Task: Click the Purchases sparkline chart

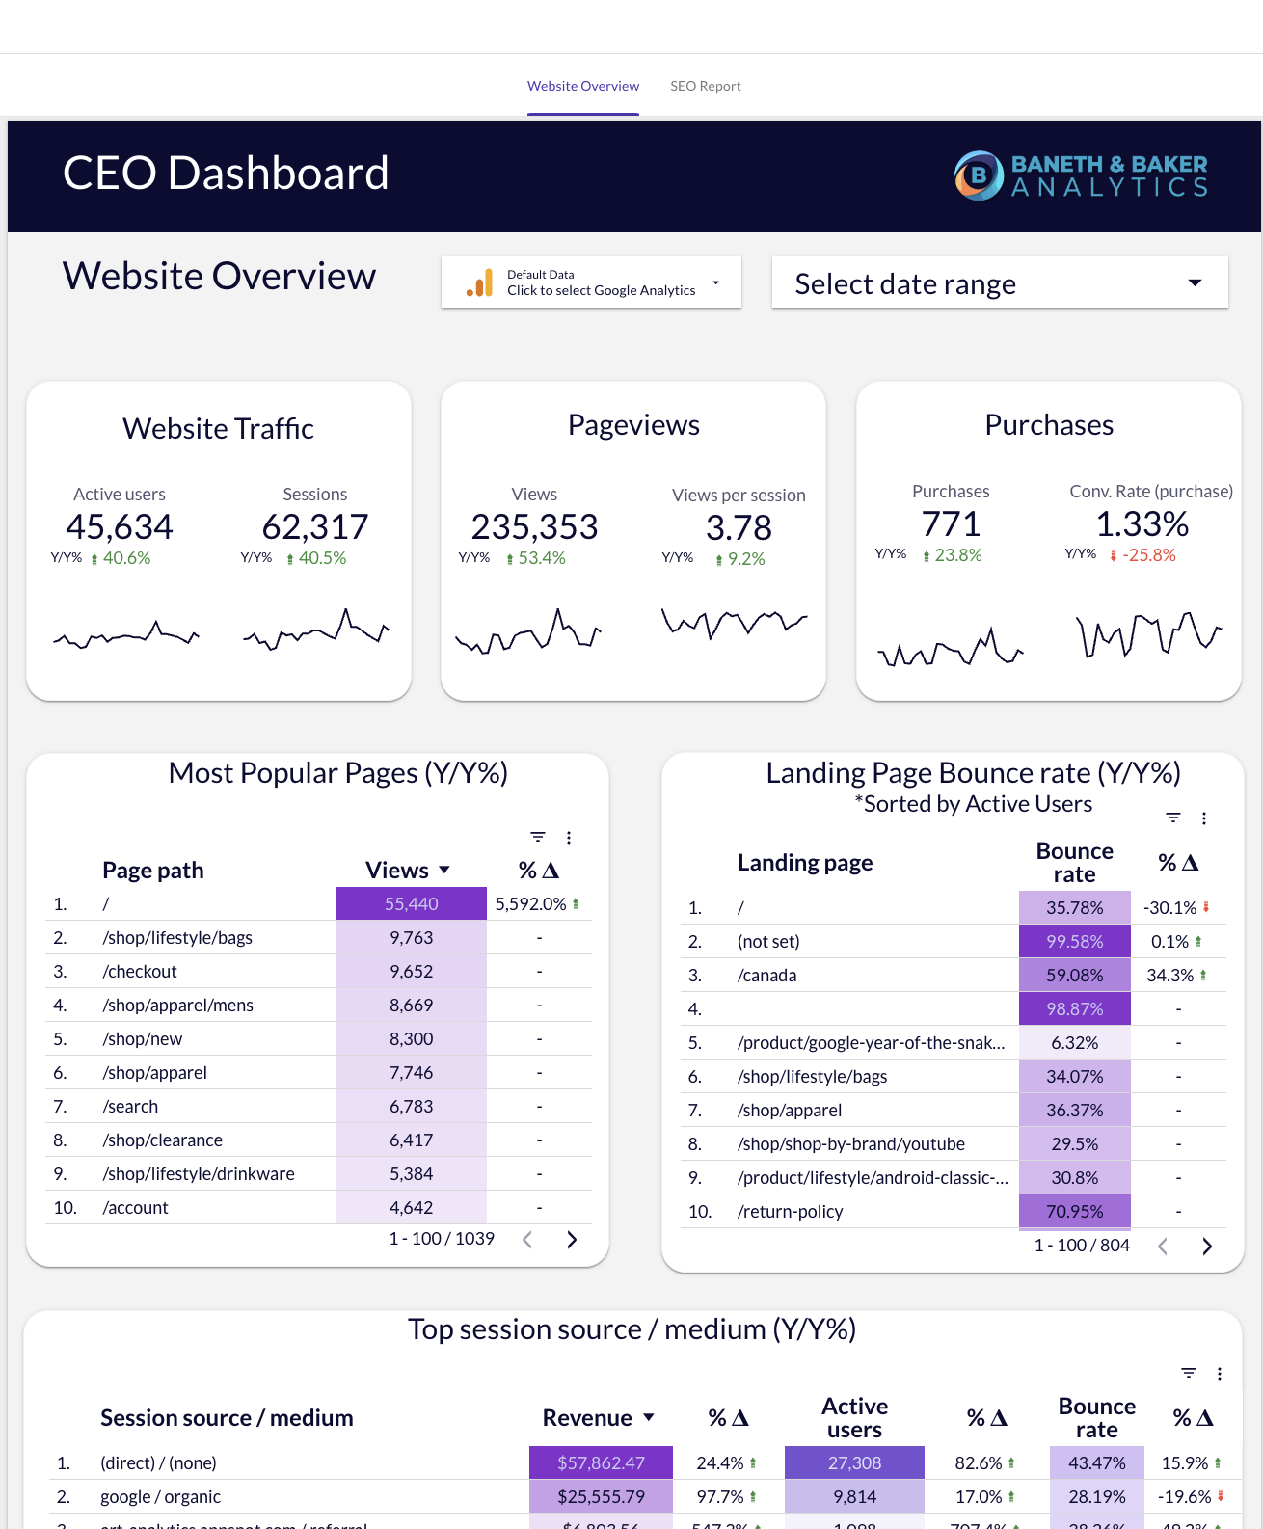Action: pyautogui.click(x=951, y=647)
